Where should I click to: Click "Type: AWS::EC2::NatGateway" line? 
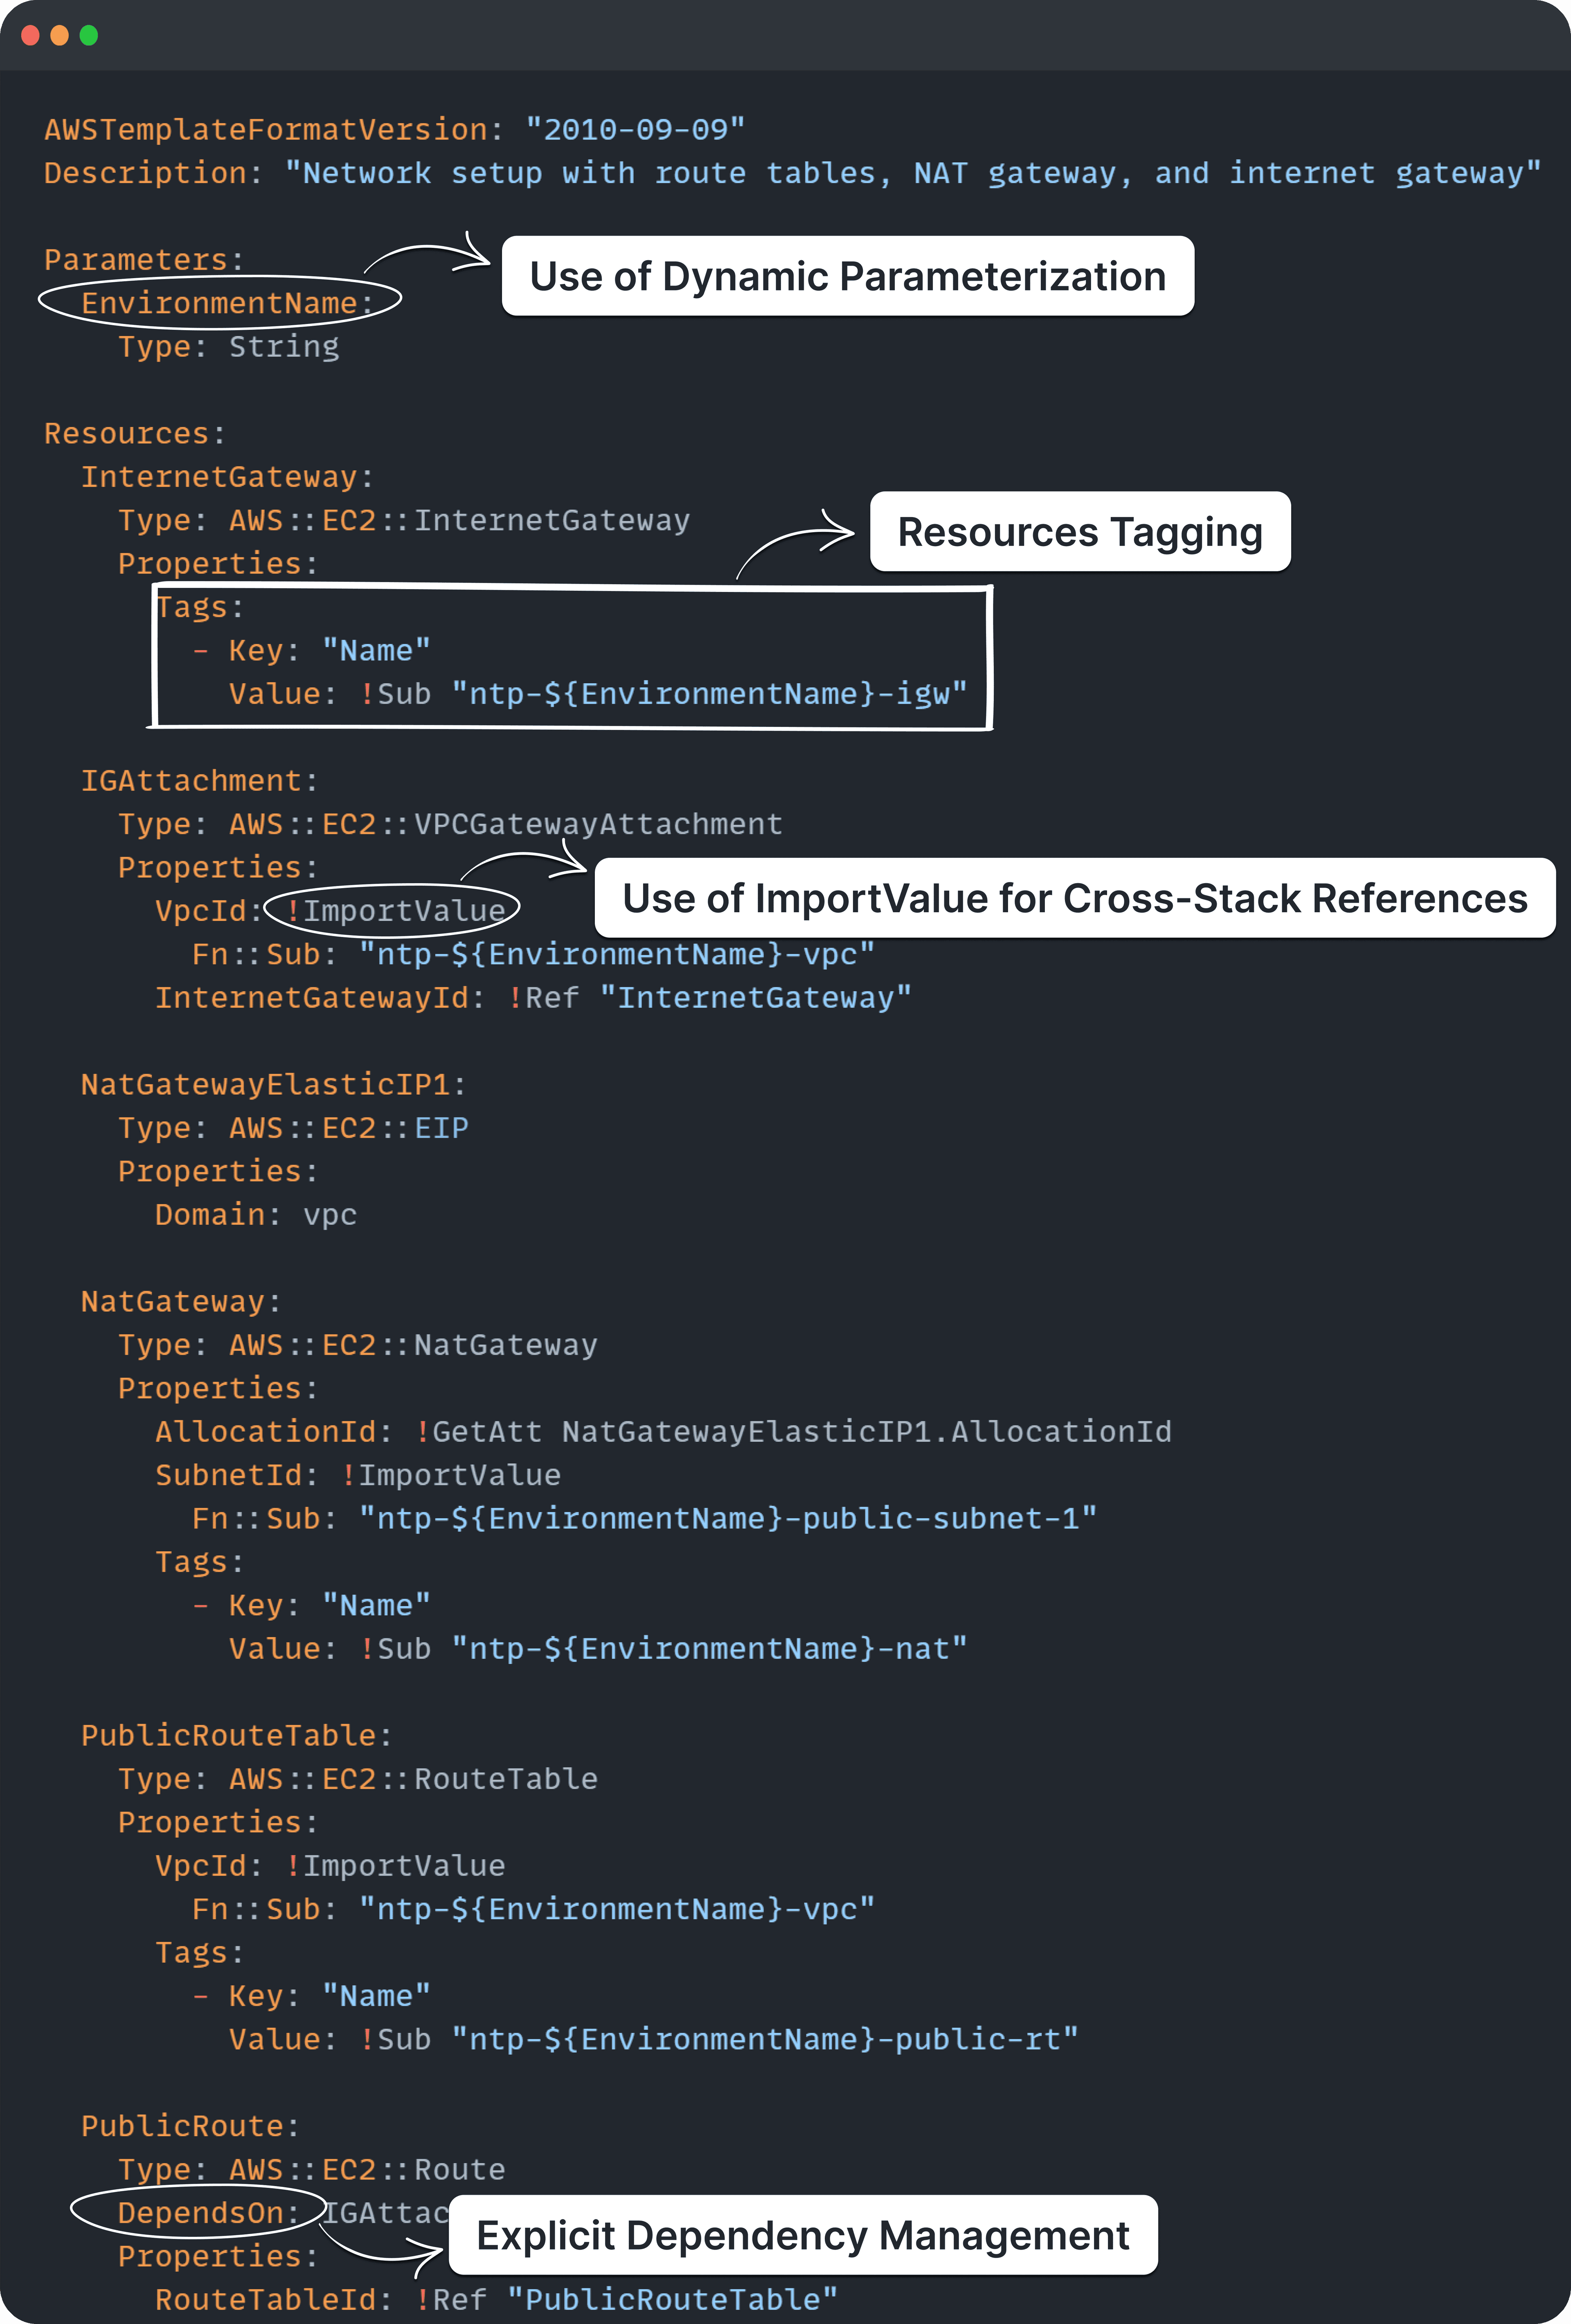(x=358, y=1346)
